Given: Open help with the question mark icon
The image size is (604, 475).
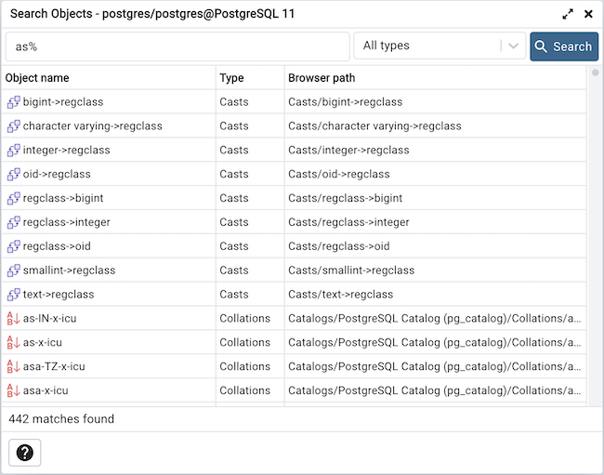Looking at the screenshot, I should pyautogui.click(x=25, y=453).
